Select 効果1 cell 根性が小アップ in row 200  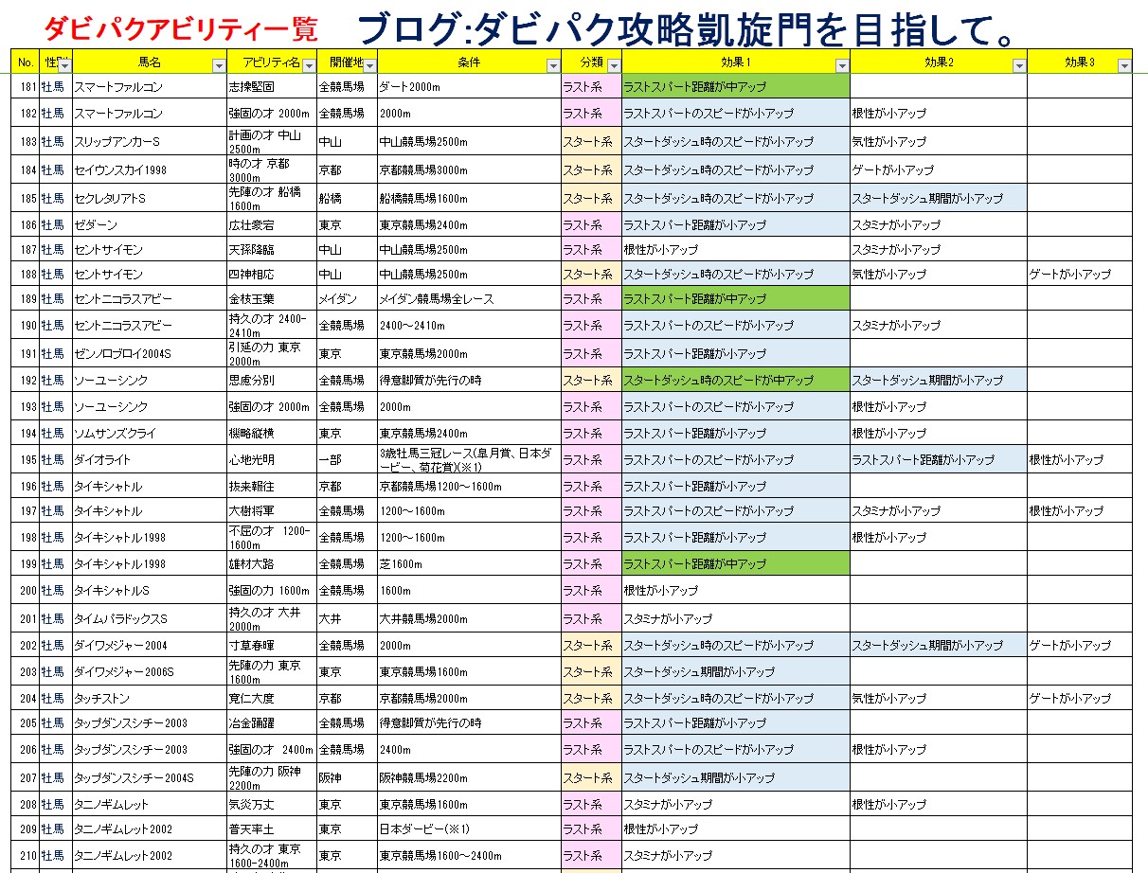[736, 591]
